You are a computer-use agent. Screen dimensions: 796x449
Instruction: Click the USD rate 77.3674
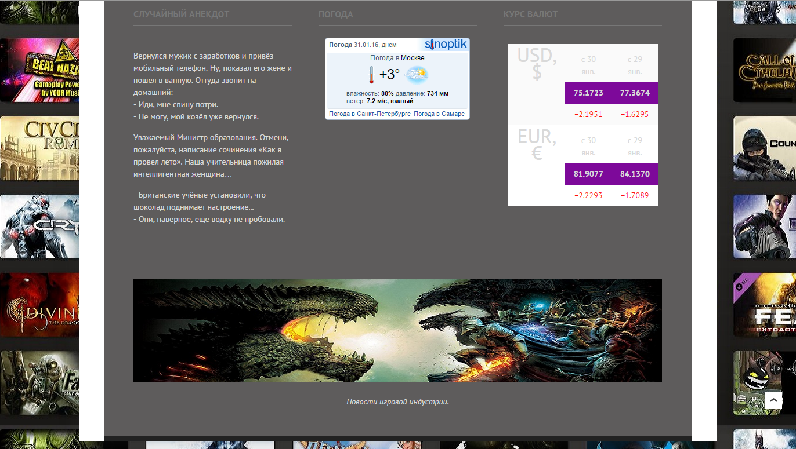(x=635, y=93)
